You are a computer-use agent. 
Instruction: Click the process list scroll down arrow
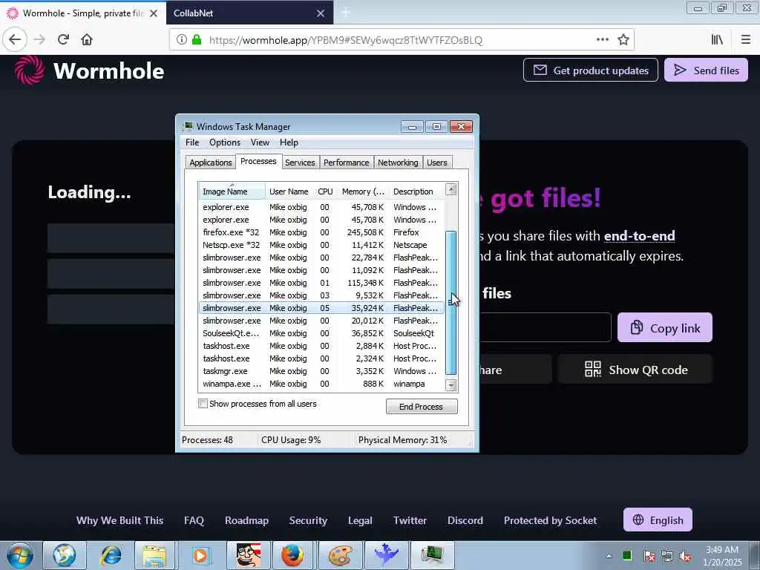click(451, 386)
